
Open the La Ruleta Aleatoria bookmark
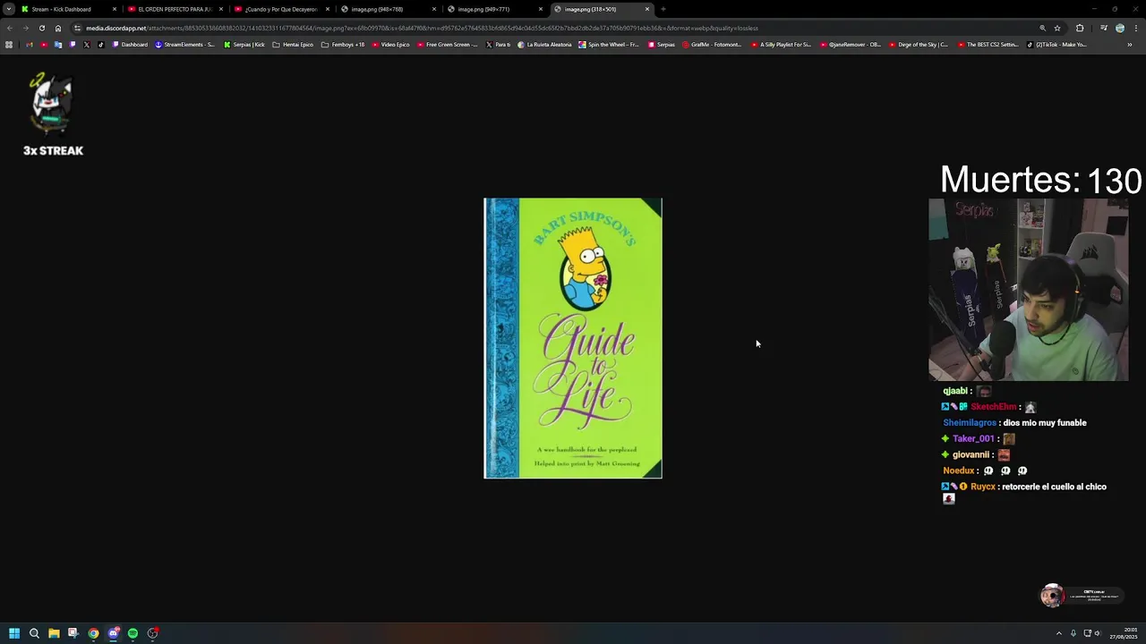pyautogui.click(x=544, y=45)
